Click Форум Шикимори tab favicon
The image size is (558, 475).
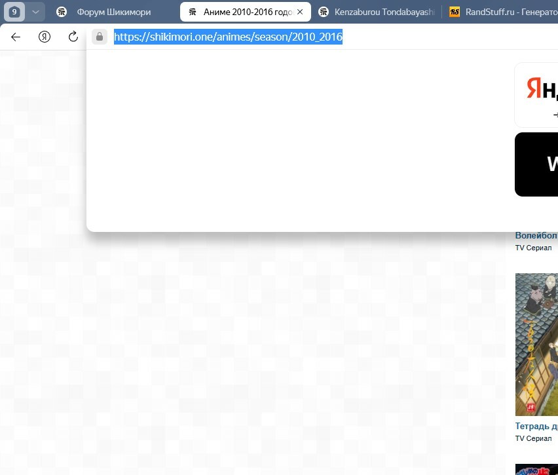click(x=62, y=12)
